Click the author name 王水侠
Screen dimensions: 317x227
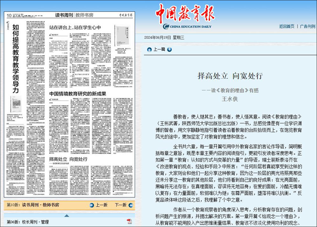click(x=230, y=99)
